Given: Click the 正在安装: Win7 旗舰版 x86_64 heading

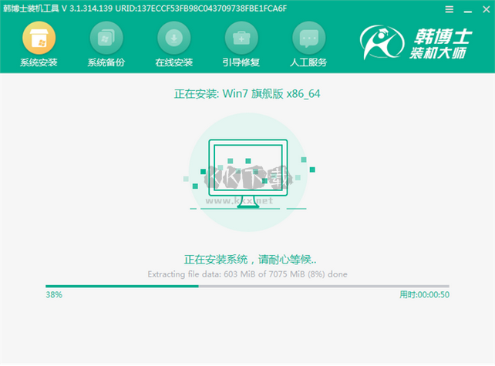Looking at the screenshot, I should [247, 94].
